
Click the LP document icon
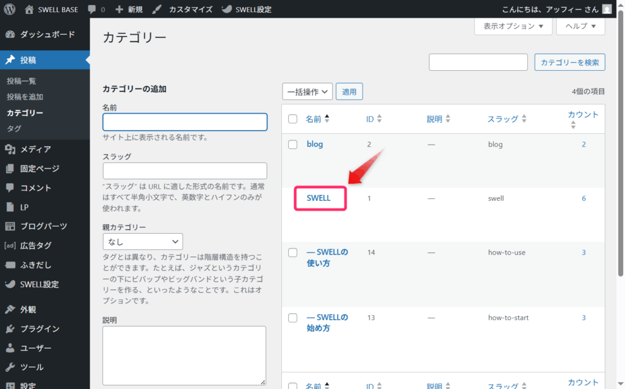click(10, 207)
